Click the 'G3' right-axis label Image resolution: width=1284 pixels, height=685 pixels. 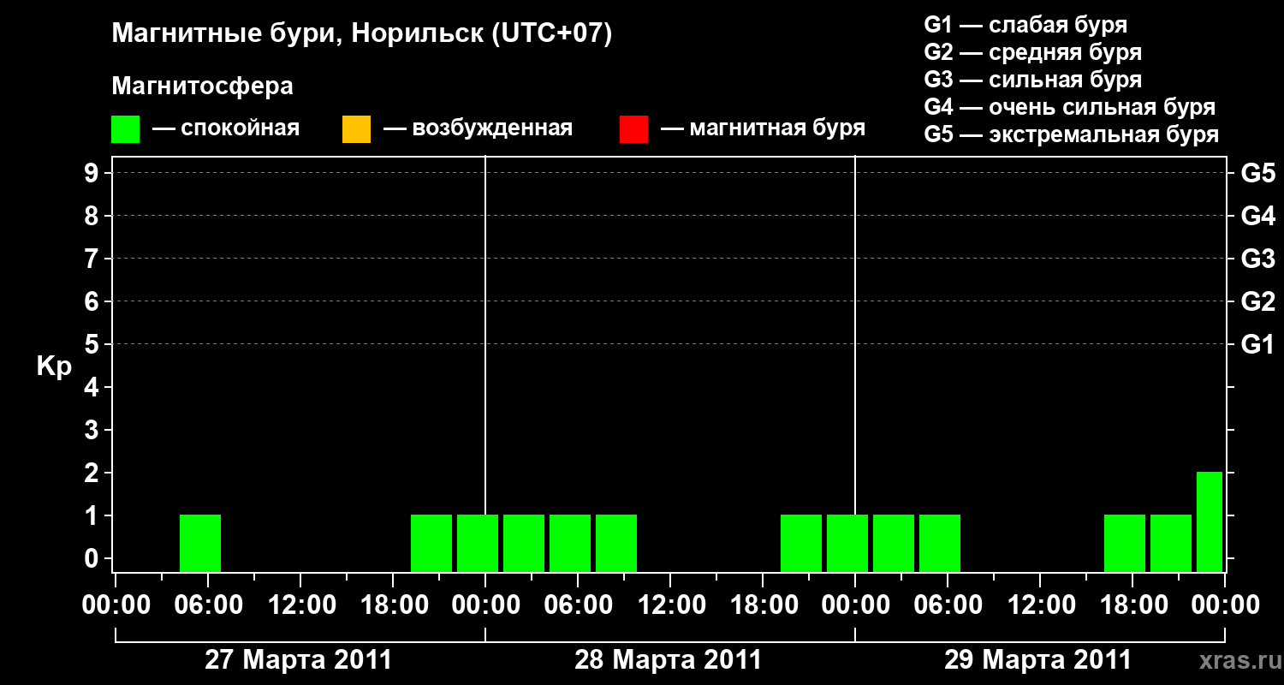[x=1257, y=259]
